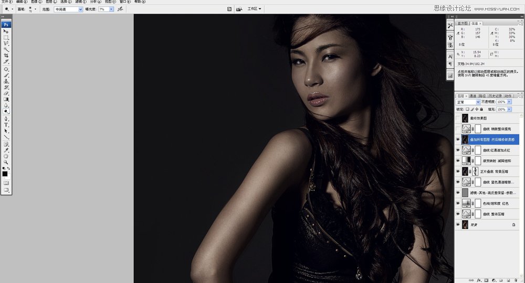Select the Healing Brush tool
This screenshot has height=283, width=525.
[6, 69]
